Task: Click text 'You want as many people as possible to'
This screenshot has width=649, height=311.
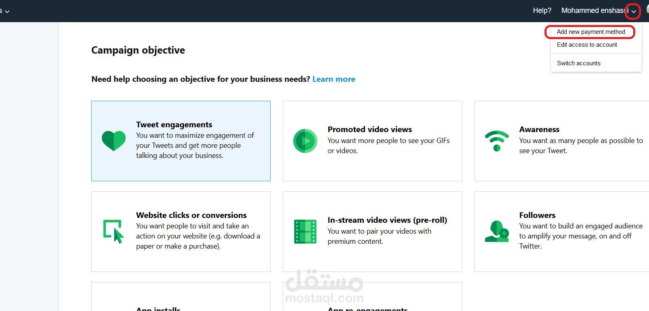Action: click(x=581, y=141)
